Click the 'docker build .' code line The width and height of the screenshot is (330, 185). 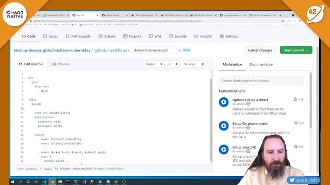[56, 161]
